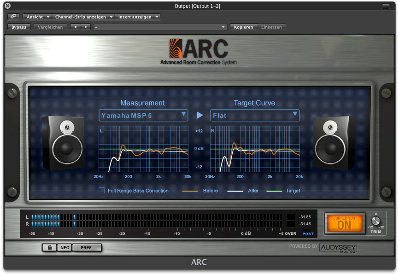399x275 pixels.
Task: Click the Vergleichen button
Action: click(50, 27)
